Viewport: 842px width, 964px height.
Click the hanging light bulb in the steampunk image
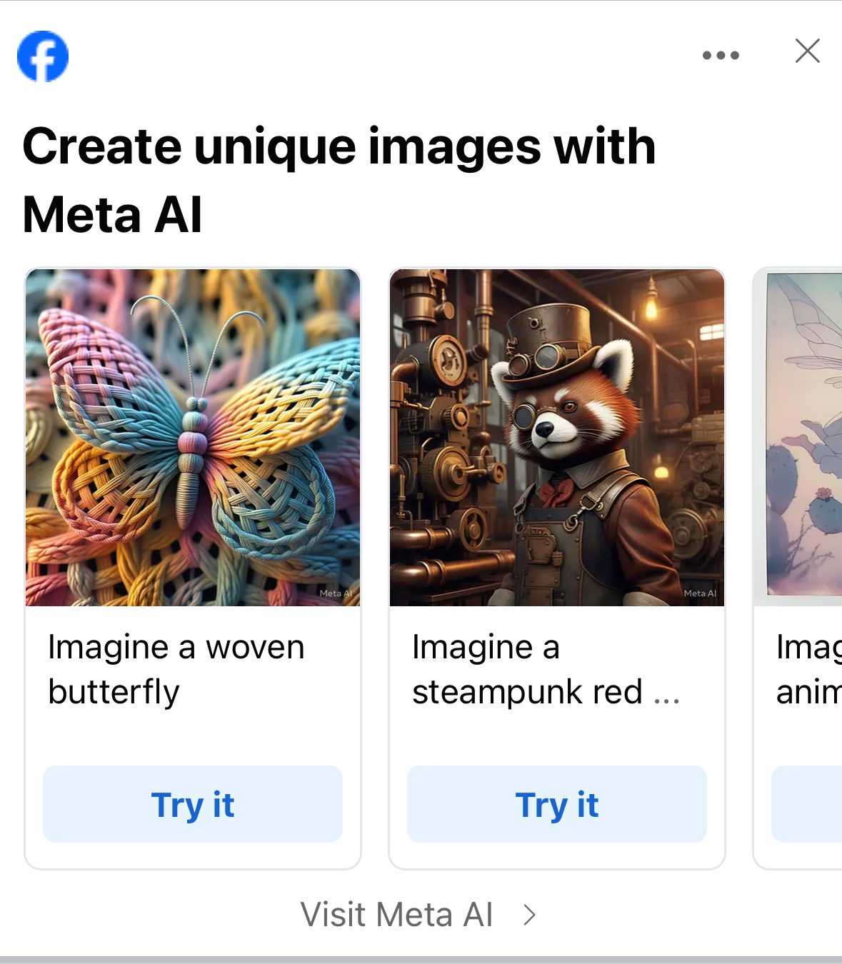(x=651, y=303)
